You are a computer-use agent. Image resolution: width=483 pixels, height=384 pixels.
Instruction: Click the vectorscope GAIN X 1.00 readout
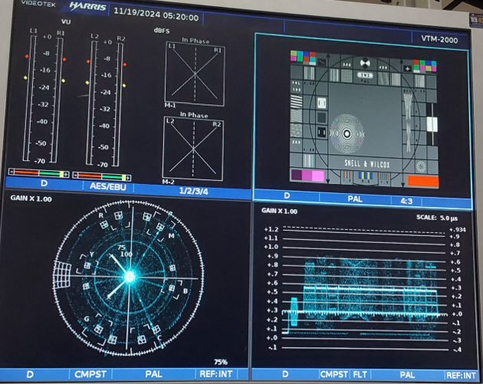[x=31, y=199]
